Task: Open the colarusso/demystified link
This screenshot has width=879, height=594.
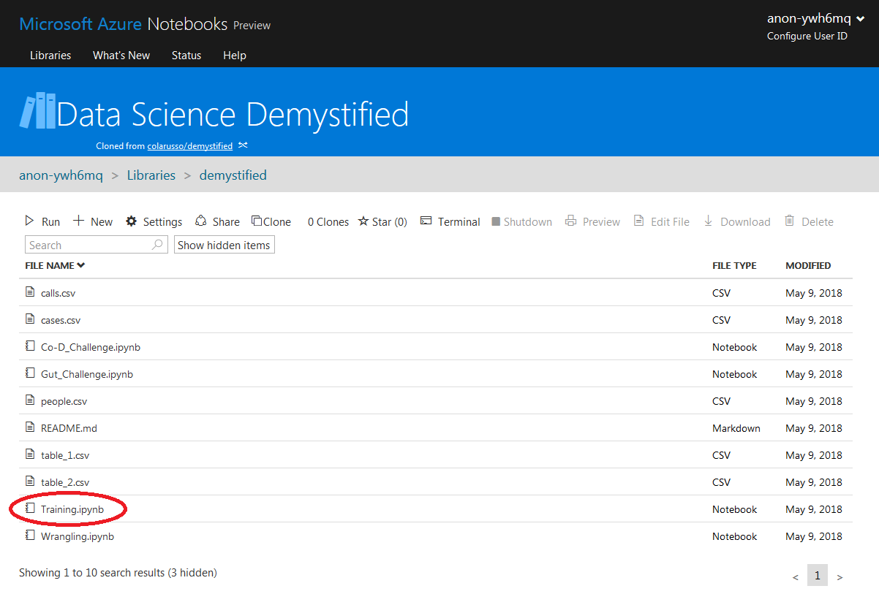Action: pos(190,146)
